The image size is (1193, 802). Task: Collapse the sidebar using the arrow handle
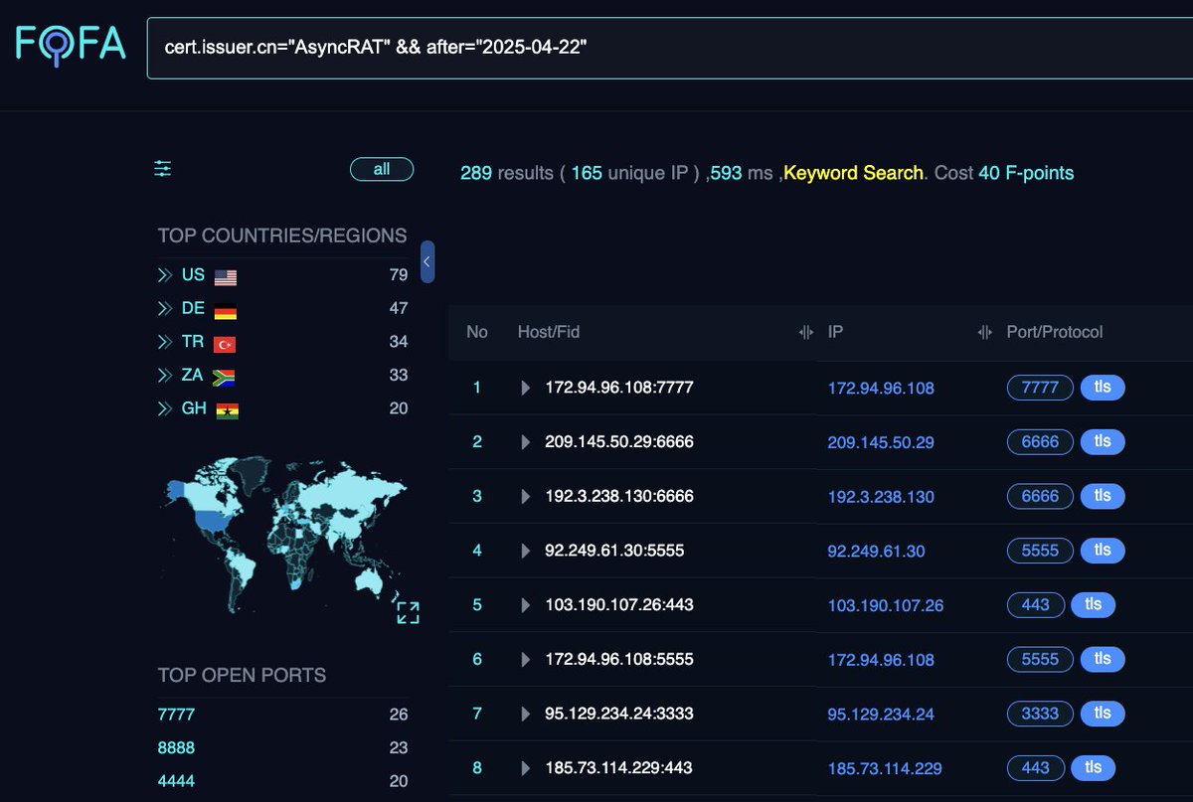pyautogui.click(x=427, y=262)
